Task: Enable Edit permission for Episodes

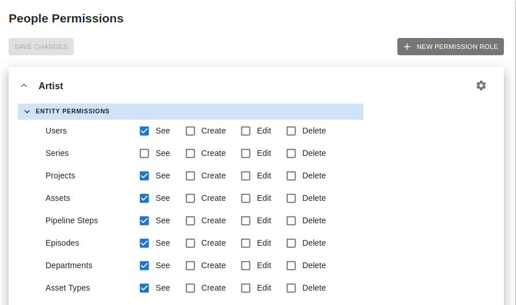Action: pos(246,243)
